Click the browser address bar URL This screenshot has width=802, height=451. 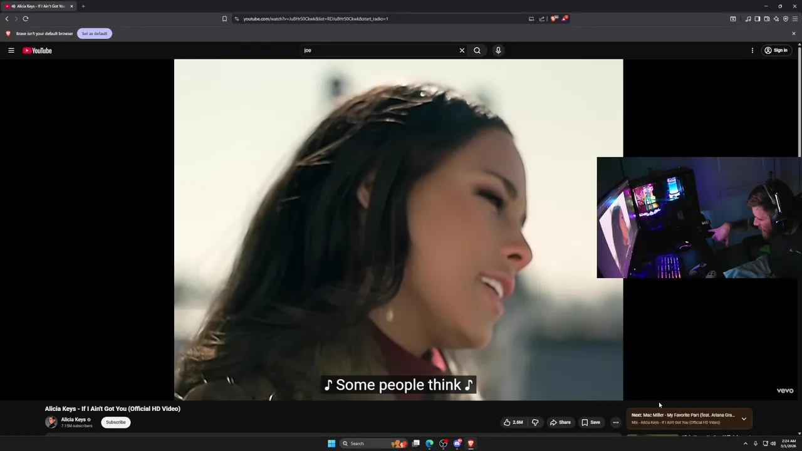tap(316, 19)
